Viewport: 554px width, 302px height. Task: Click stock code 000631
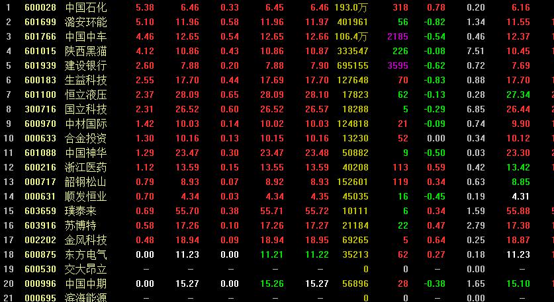pos(40,196)
